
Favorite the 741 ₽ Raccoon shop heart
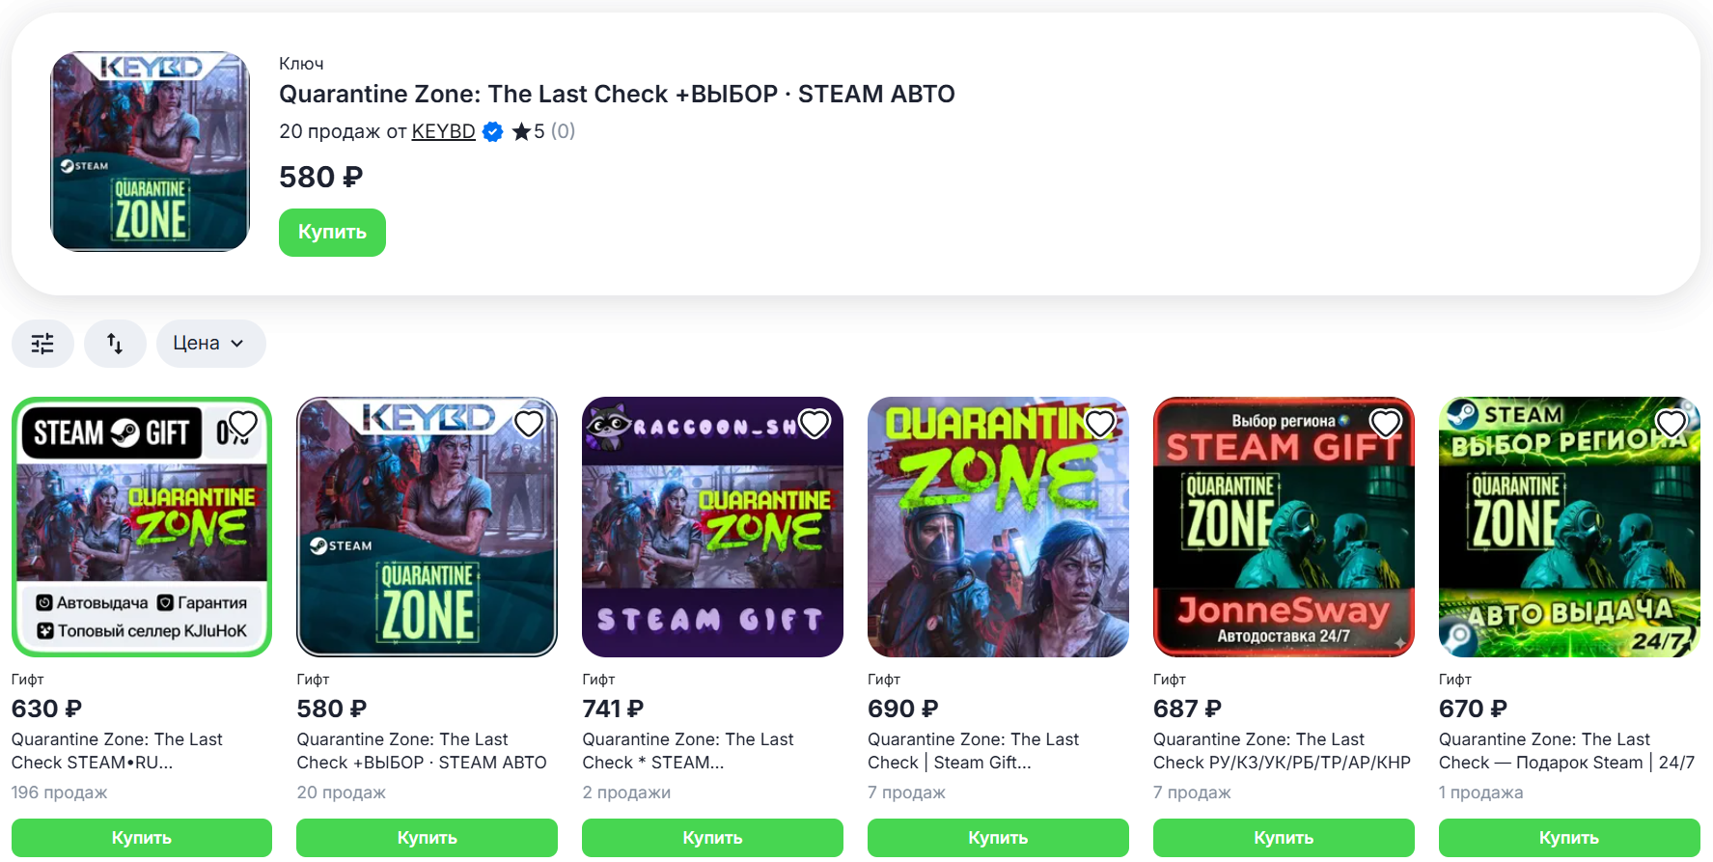(815, 424)
